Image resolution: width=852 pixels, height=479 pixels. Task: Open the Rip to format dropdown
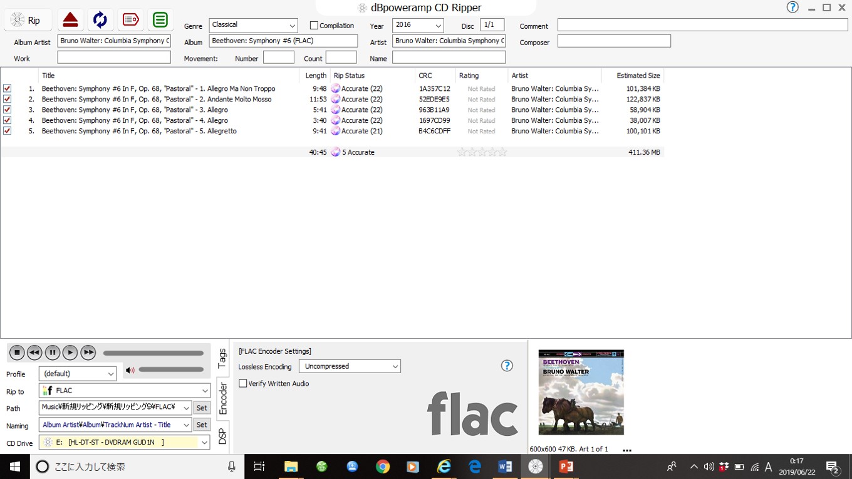tap(204, 391)
